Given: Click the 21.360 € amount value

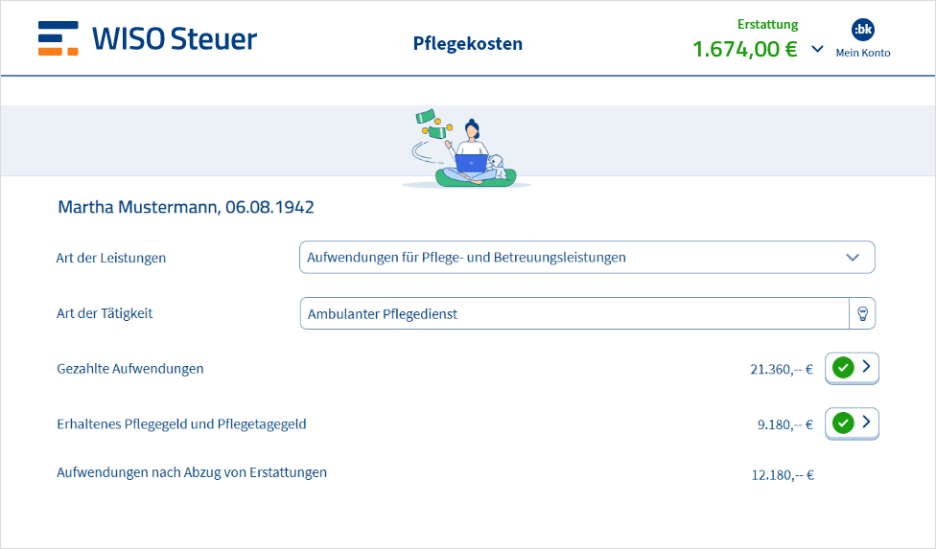Looking at the screenshot, I should click(x=781, y=369).
